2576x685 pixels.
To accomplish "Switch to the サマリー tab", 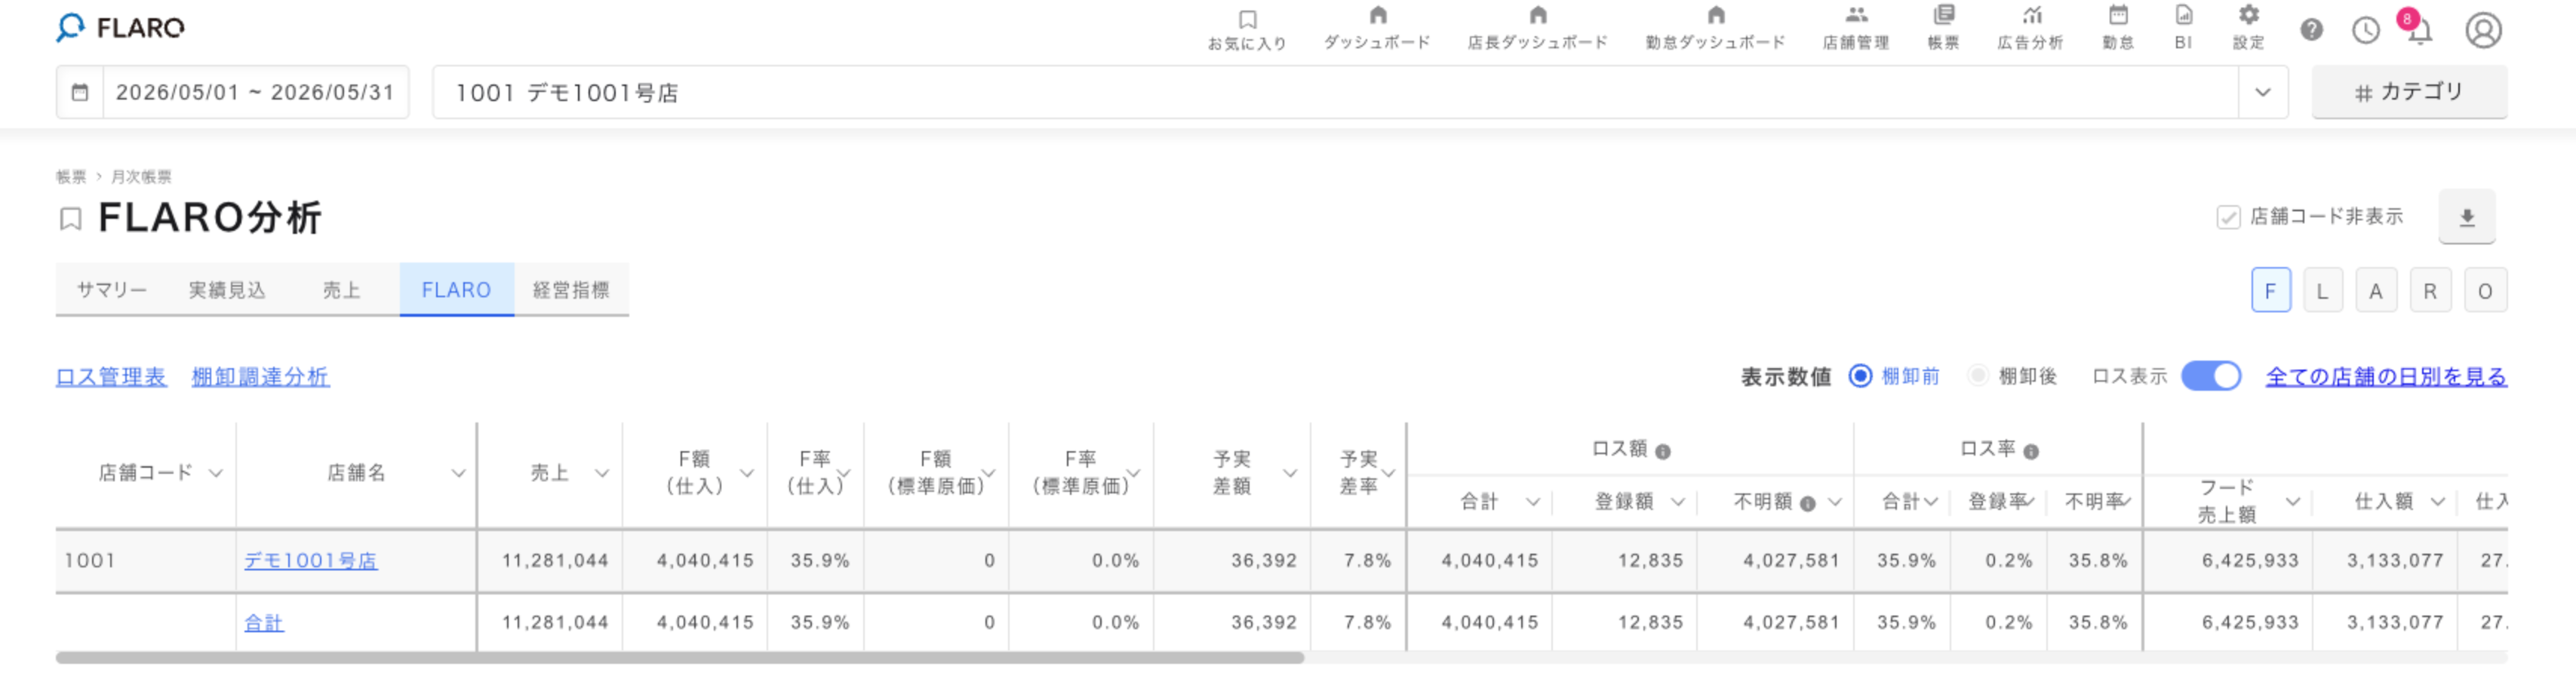I will click(x=112, y=290).
